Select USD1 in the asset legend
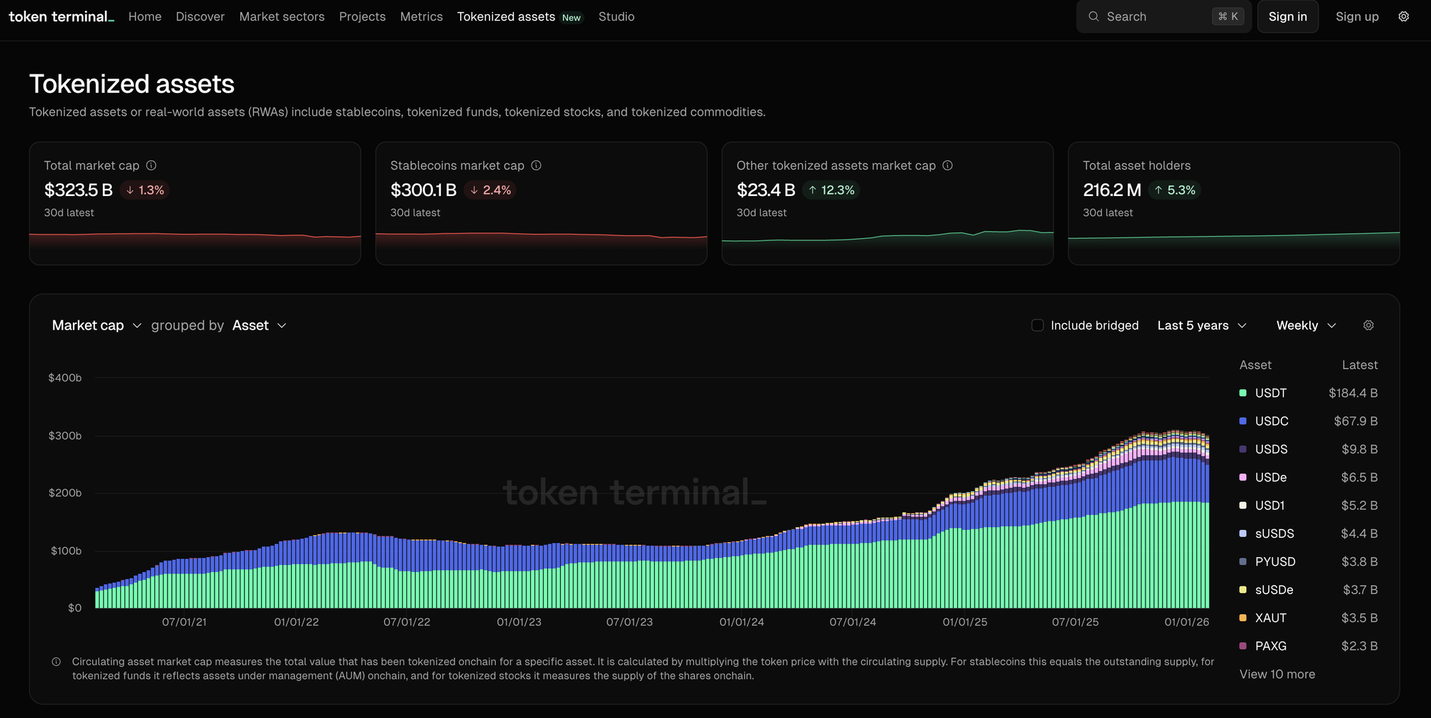 pyautogui.click(x=1270, y=506)
